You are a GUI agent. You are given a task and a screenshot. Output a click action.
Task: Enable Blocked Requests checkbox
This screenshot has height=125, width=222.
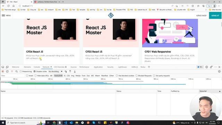pyautogui.click(x=136, y=76)
